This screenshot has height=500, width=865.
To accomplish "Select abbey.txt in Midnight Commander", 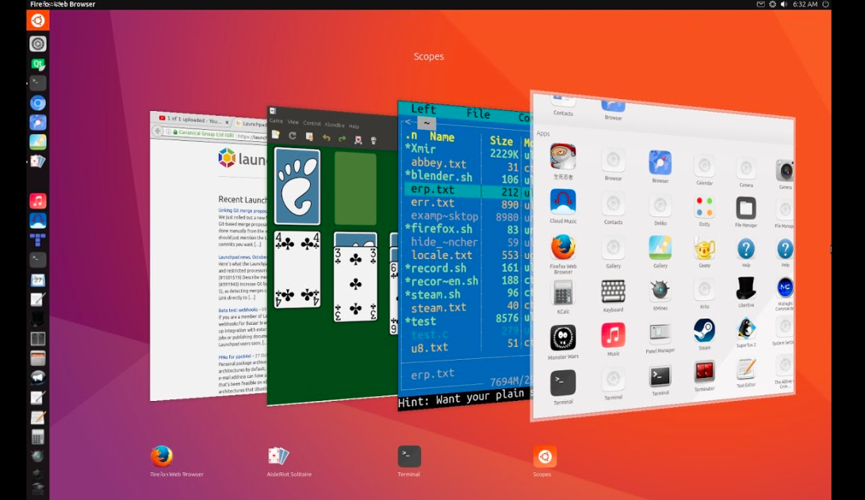I will coord(438,163).
